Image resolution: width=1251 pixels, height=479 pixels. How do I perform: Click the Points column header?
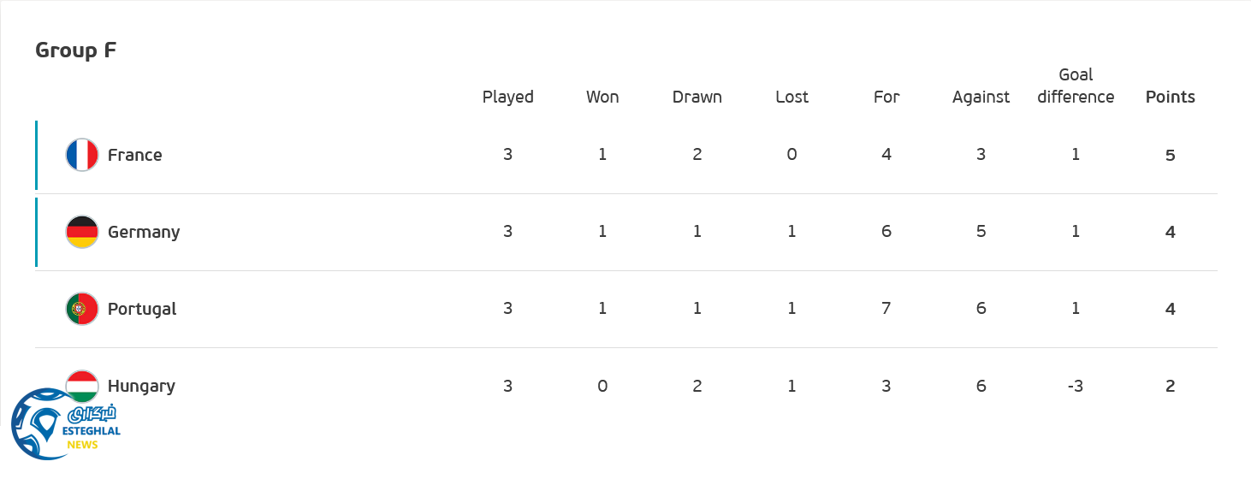1170,97
